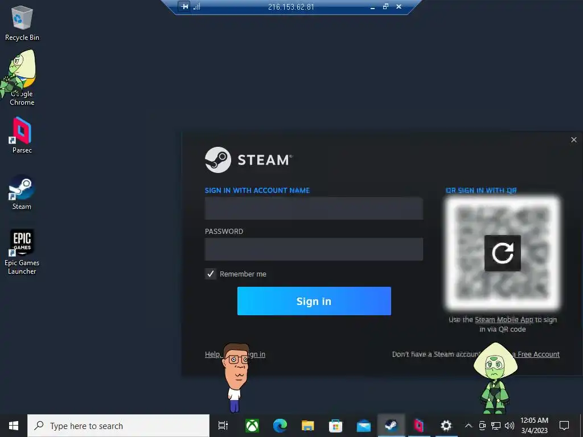
Task: Click the Password input field
Action: click(x=314, y=249)
